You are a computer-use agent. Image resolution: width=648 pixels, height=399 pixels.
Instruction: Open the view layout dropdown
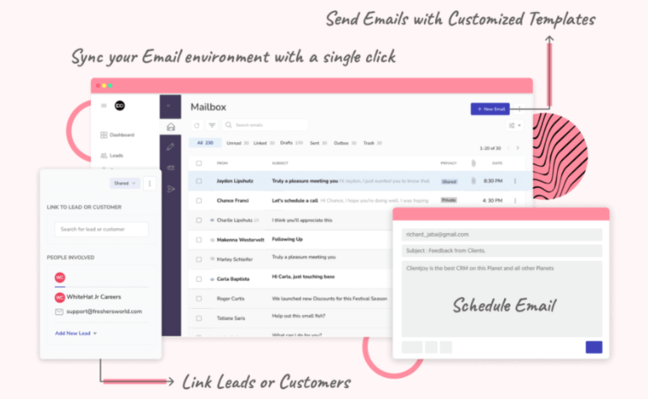coord(515,125)
